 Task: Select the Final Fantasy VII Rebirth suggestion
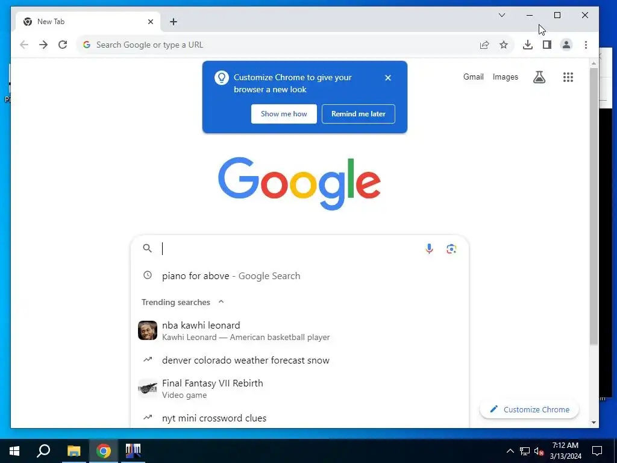(x=299, y=389)
